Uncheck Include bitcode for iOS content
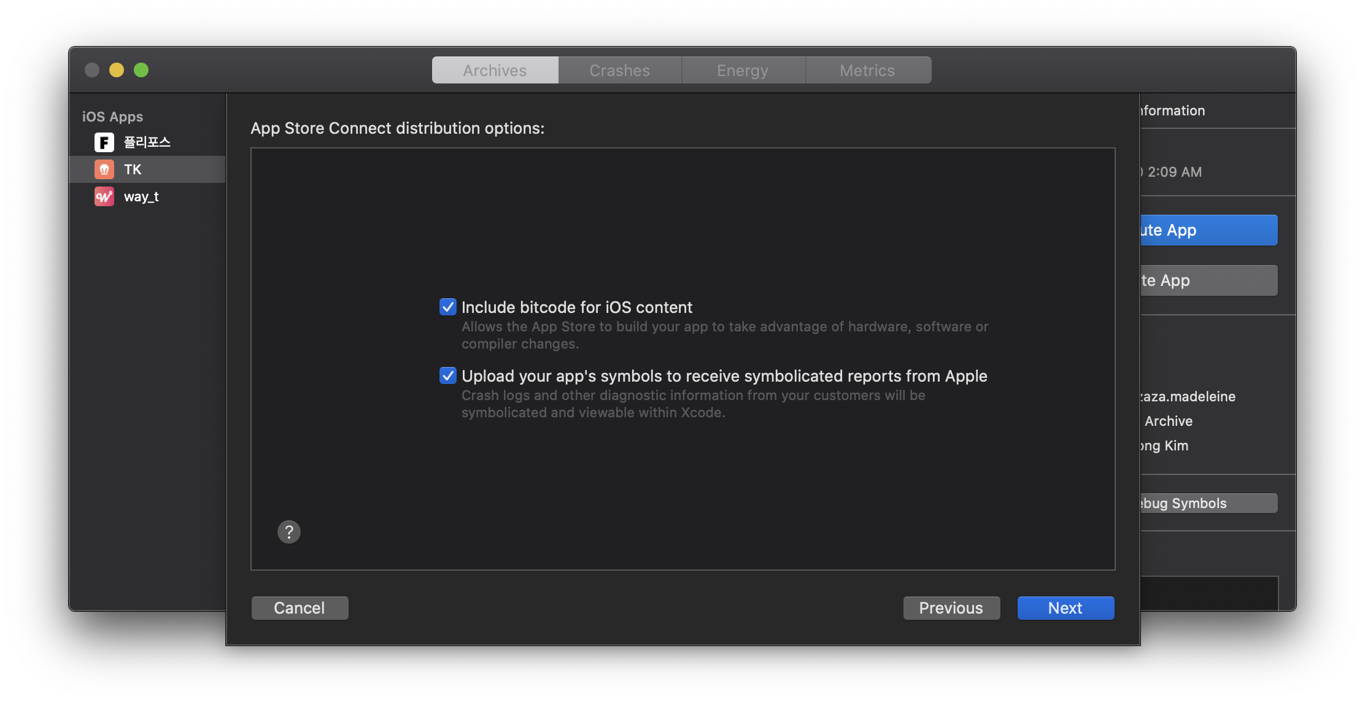Viewport: 1365px width, 702px height. [x=448, y=307]
